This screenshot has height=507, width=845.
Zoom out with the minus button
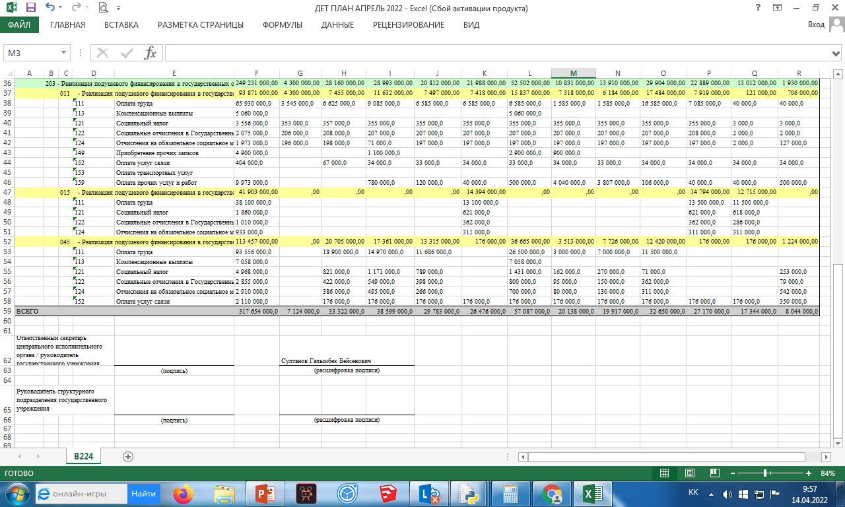(x=733, y=473)
